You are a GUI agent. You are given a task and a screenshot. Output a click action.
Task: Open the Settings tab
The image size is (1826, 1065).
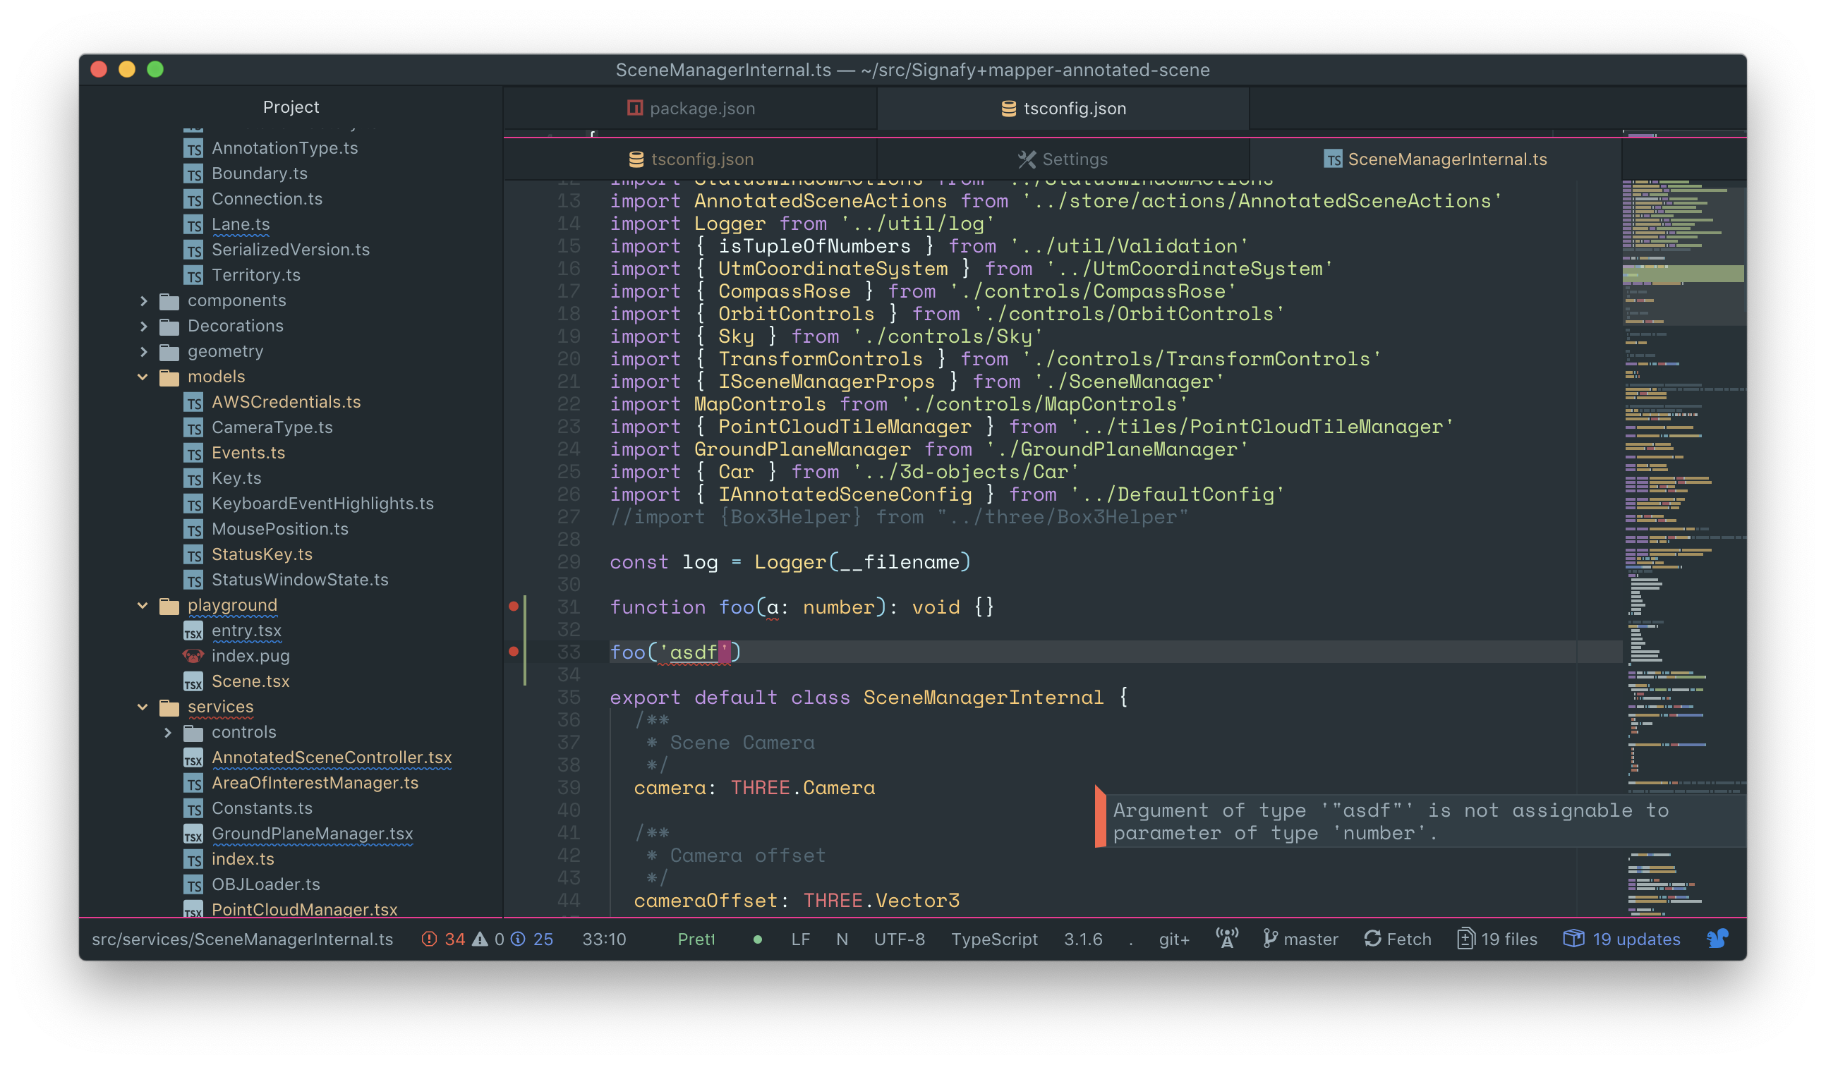pos(1063,159)
